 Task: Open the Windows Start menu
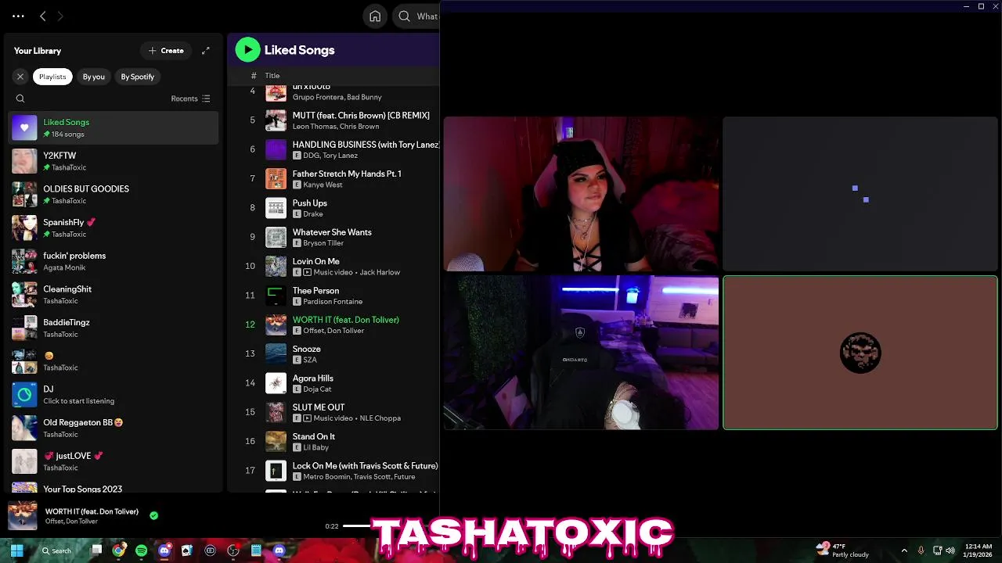pyautogui.click(x=16, y=550)
